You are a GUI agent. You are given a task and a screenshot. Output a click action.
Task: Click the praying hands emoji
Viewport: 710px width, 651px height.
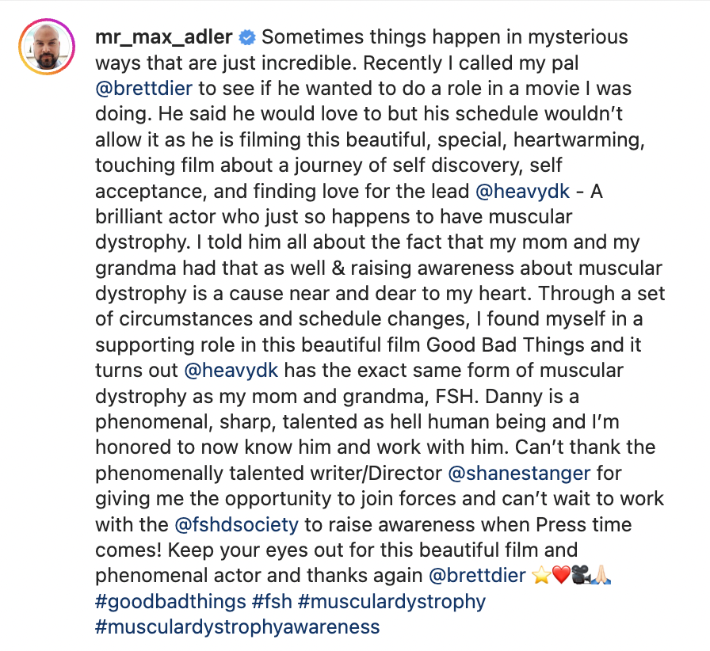(601, 576)
